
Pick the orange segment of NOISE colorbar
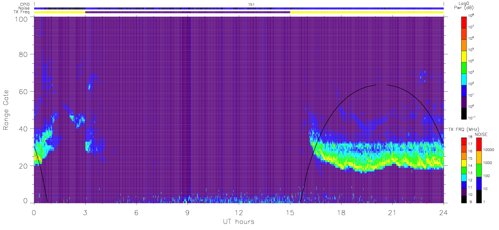(x=479, y=157)
